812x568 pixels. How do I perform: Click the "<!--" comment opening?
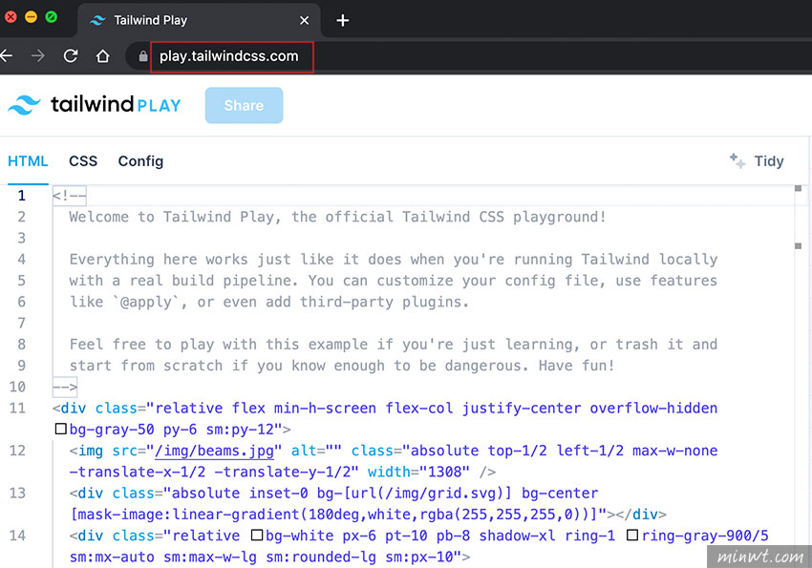(x=70, y=196)
